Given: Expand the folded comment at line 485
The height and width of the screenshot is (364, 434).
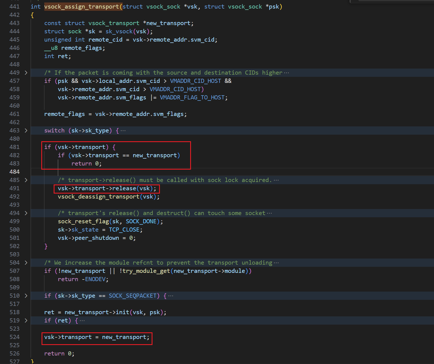Looking at the screenshot, I should (x=26, y=180).
